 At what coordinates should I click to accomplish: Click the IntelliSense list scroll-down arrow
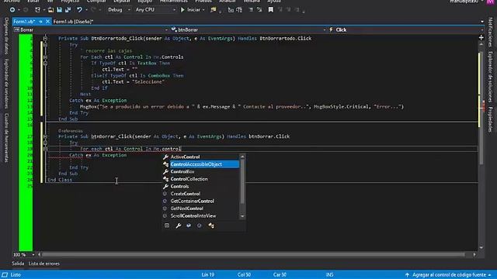242,216
